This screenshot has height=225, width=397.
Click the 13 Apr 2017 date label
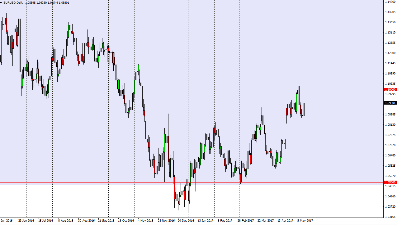[286, 221]
